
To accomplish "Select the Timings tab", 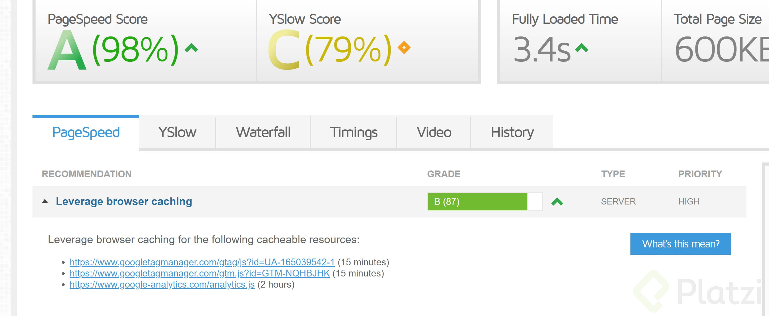I will (354, 132).
